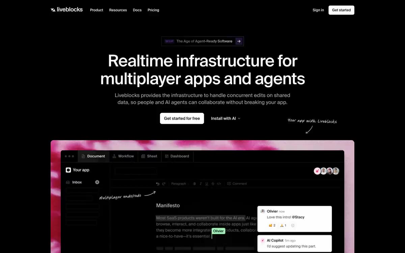405x253 pixels.
Task: Click the last user avatar in presence stack
Action: click(335, 171)
